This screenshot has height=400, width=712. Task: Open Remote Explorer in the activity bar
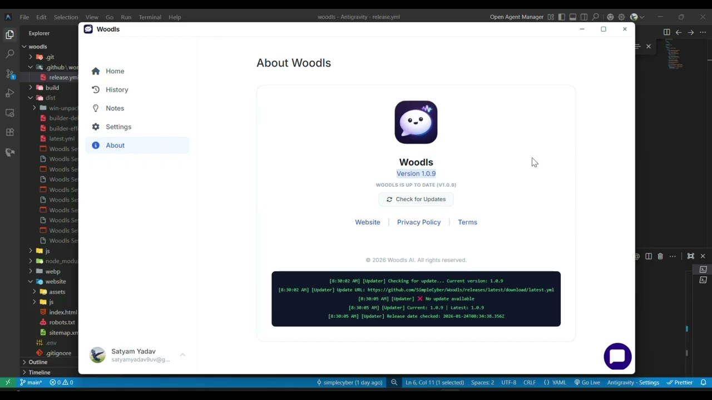[9, 113]
